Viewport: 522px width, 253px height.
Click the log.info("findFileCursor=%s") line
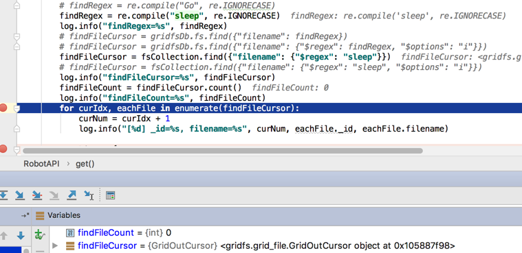tap(167, 77)
